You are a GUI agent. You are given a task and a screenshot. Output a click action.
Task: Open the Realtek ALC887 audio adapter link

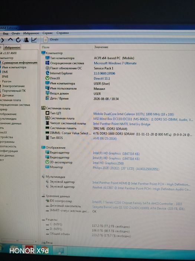pos(142,189)
